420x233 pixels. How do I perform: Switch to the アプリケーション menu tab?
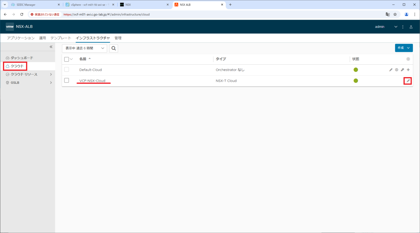(x=21, y=38)
